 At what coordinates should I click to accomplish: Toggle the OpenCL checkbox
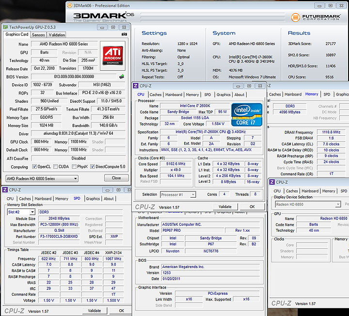point(34,166)
